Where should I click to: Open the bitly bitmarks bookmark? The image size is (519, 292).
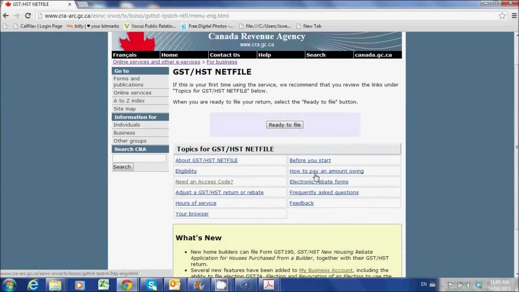click(93, 26)
